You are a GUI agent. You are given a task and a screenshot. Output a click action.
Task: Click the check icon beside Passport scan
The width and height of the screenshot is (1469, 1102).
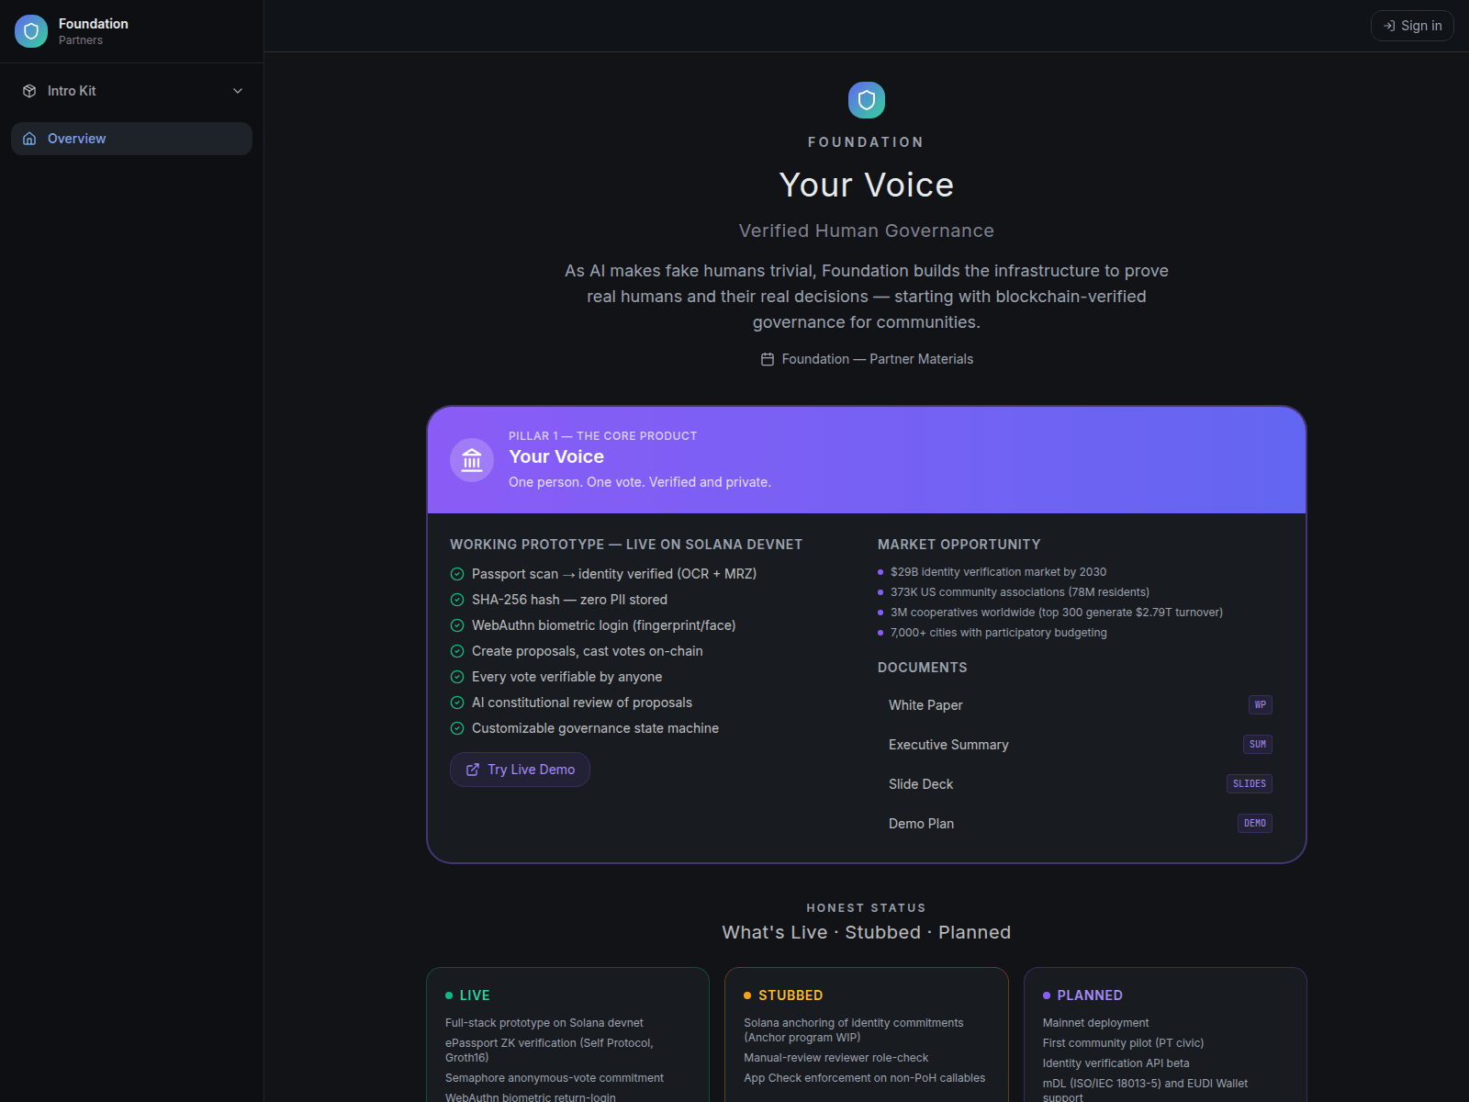click(x=457, y=574)
